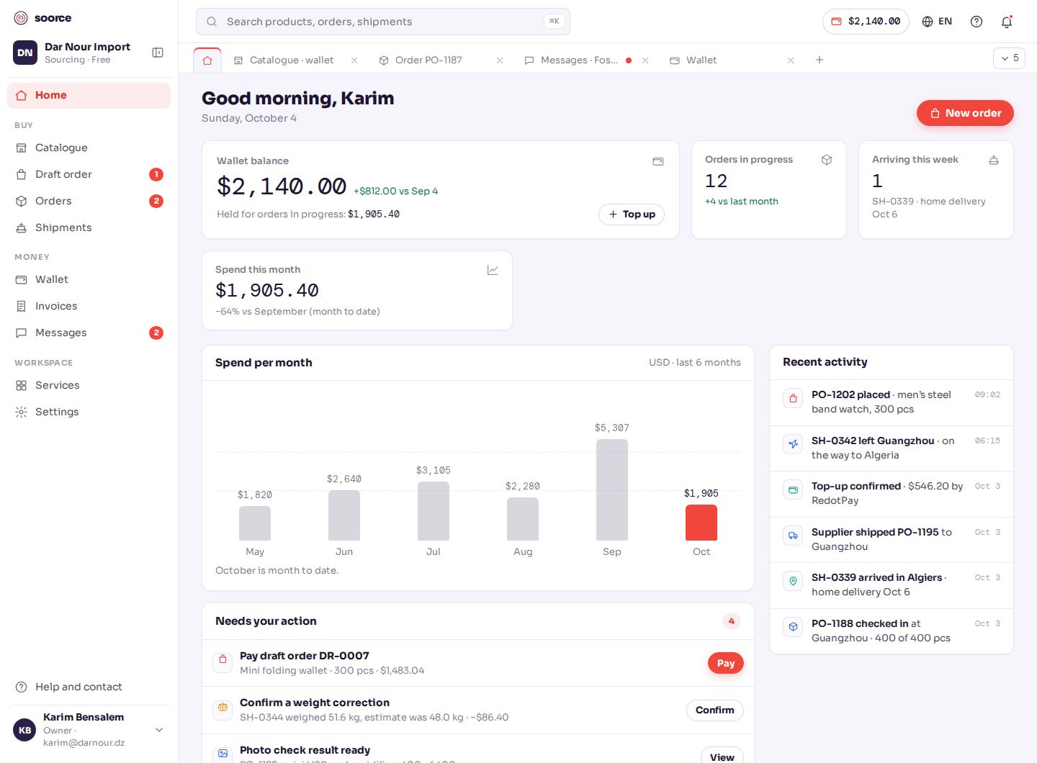The height and width of the screenshot is (763, 1037).
Task: Click the Supplier shipped PO-1195 truck icon
Action: 793,535
